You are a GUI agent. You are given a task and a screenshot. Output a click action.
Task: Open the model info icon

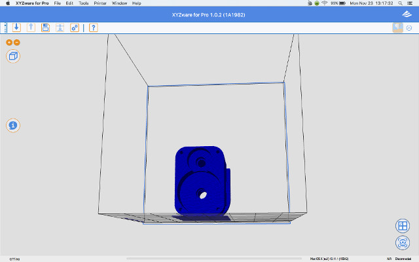(13, 125)
